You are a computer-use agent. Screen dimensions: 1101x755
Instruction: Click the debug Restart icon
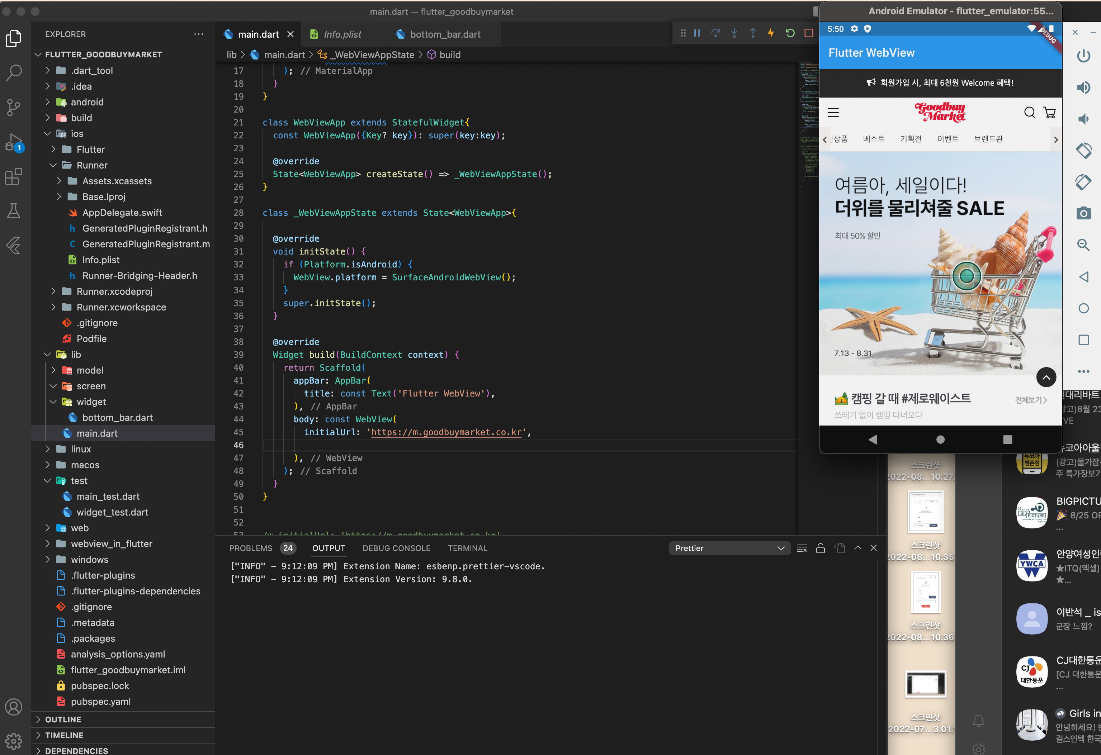[790, 33]
